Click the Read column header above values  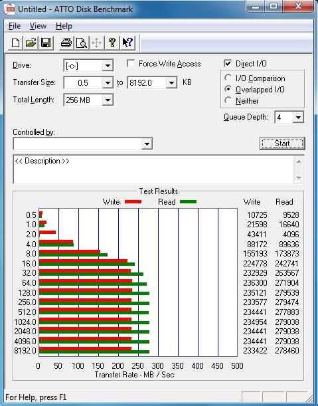coord(284,202)
